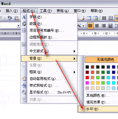The width and height of the screenshot is (118, 119).
Task: Open the 工具(T) menu
Action: point(46,11)
